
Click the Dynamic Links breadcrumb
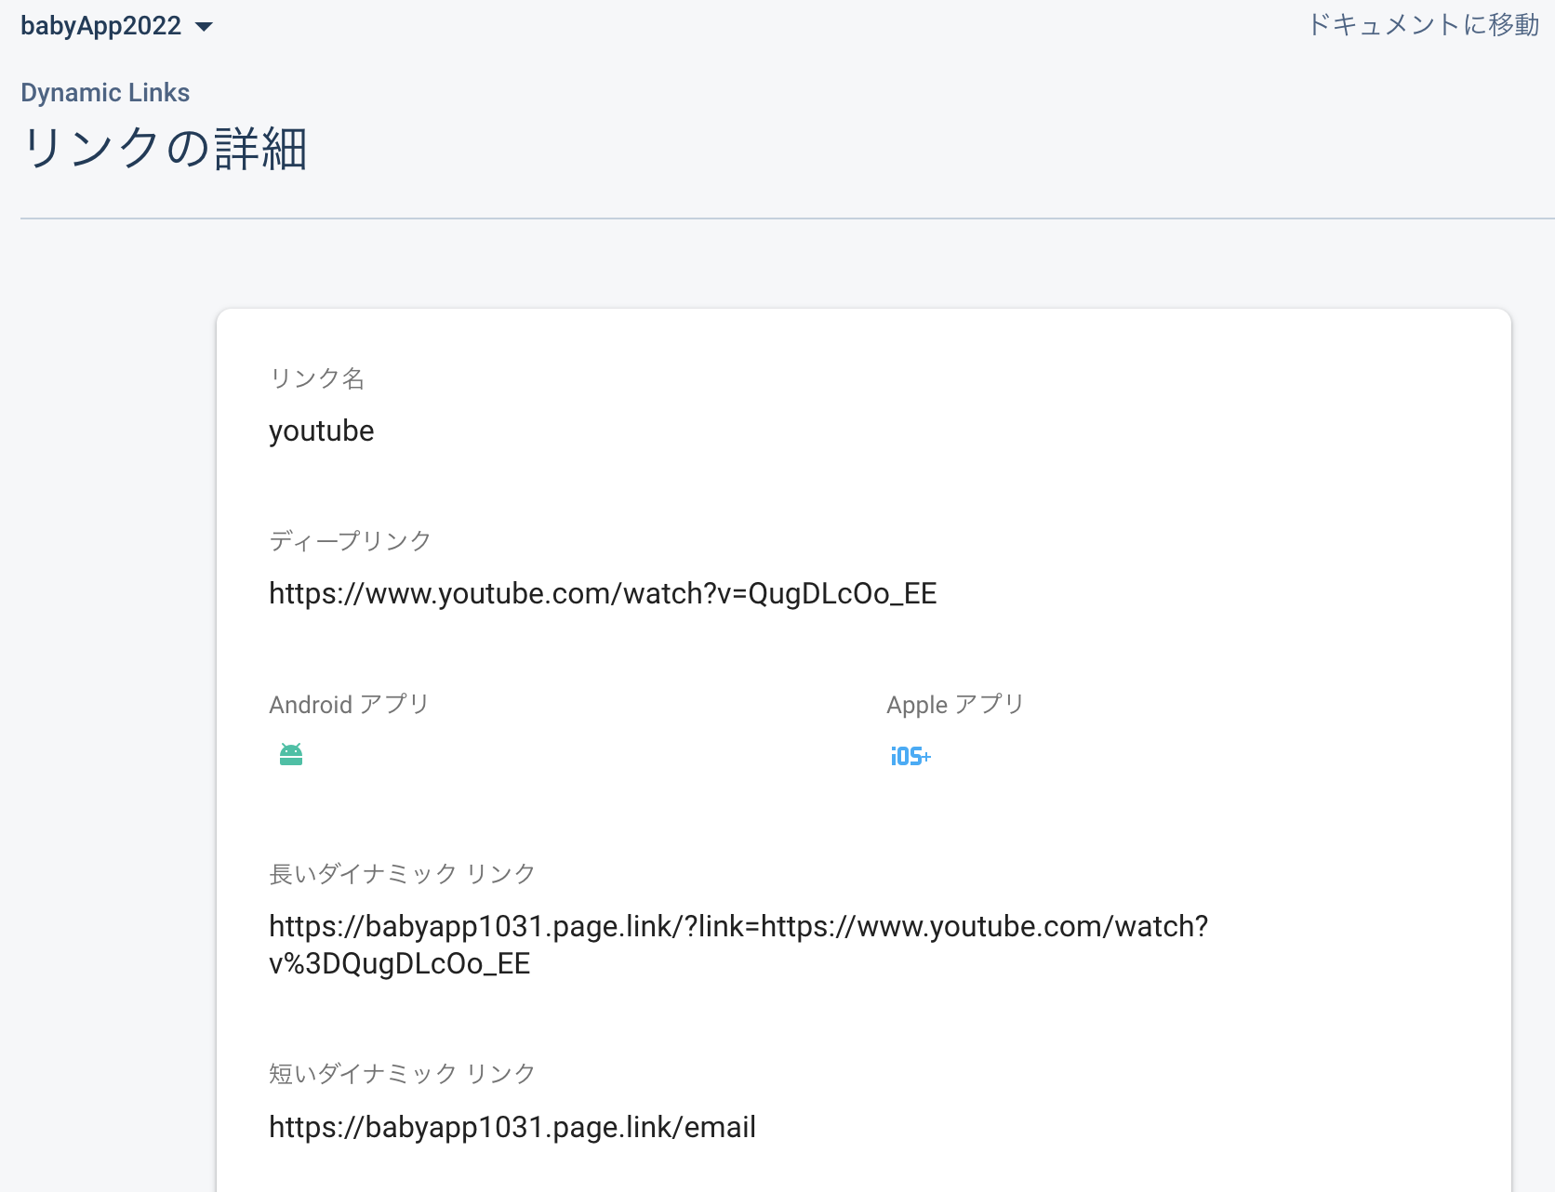(x=105, y=92)
